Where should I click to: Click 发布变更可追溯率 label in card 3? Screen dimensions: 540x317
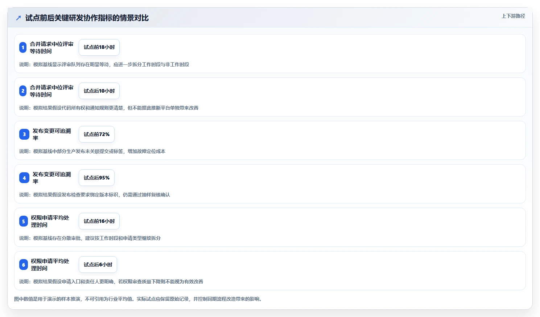pyautogui.click(x=52, y=134)
